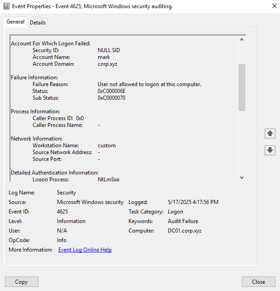
Task: Switch to the Details tab
Action: pyautogui.click(x=38, y=22)
